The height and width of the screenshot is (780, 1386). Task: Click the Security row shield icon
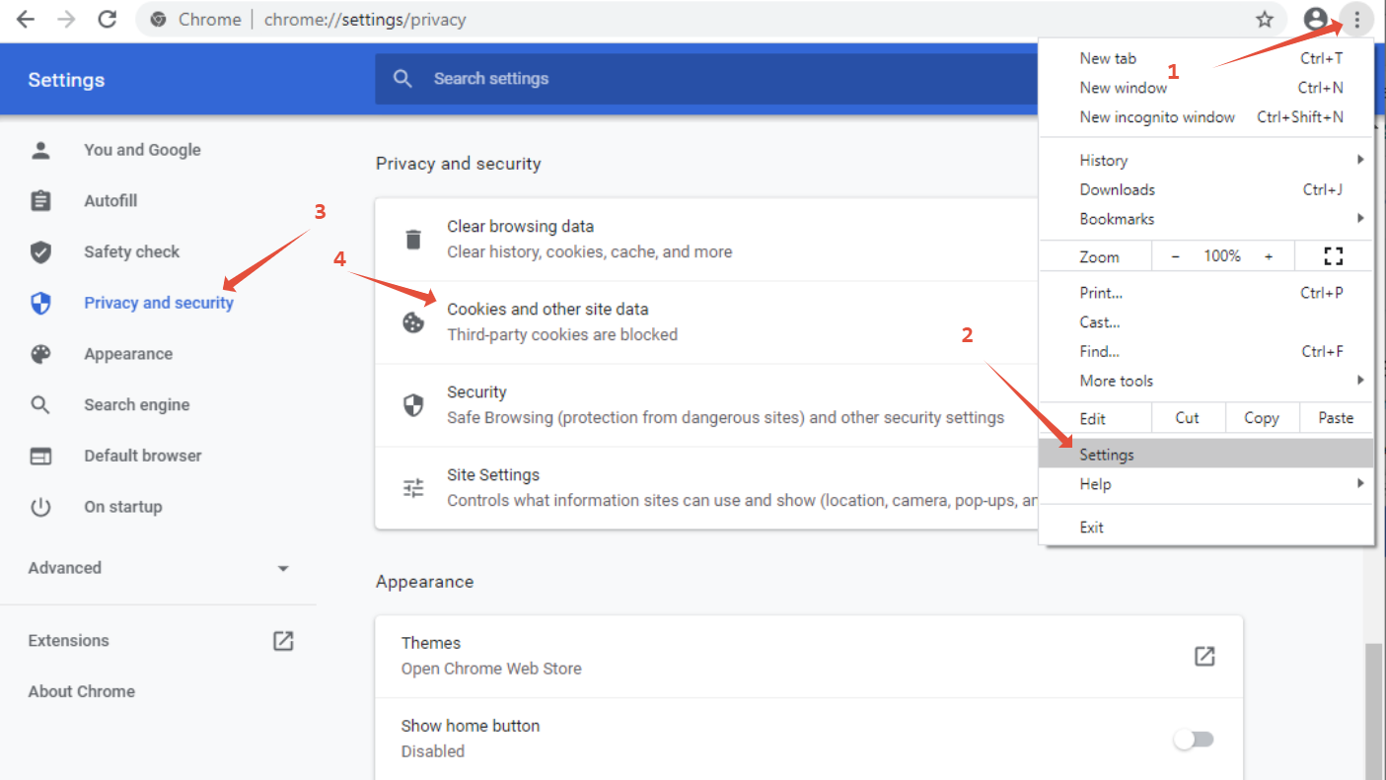[x=413, y=404]
